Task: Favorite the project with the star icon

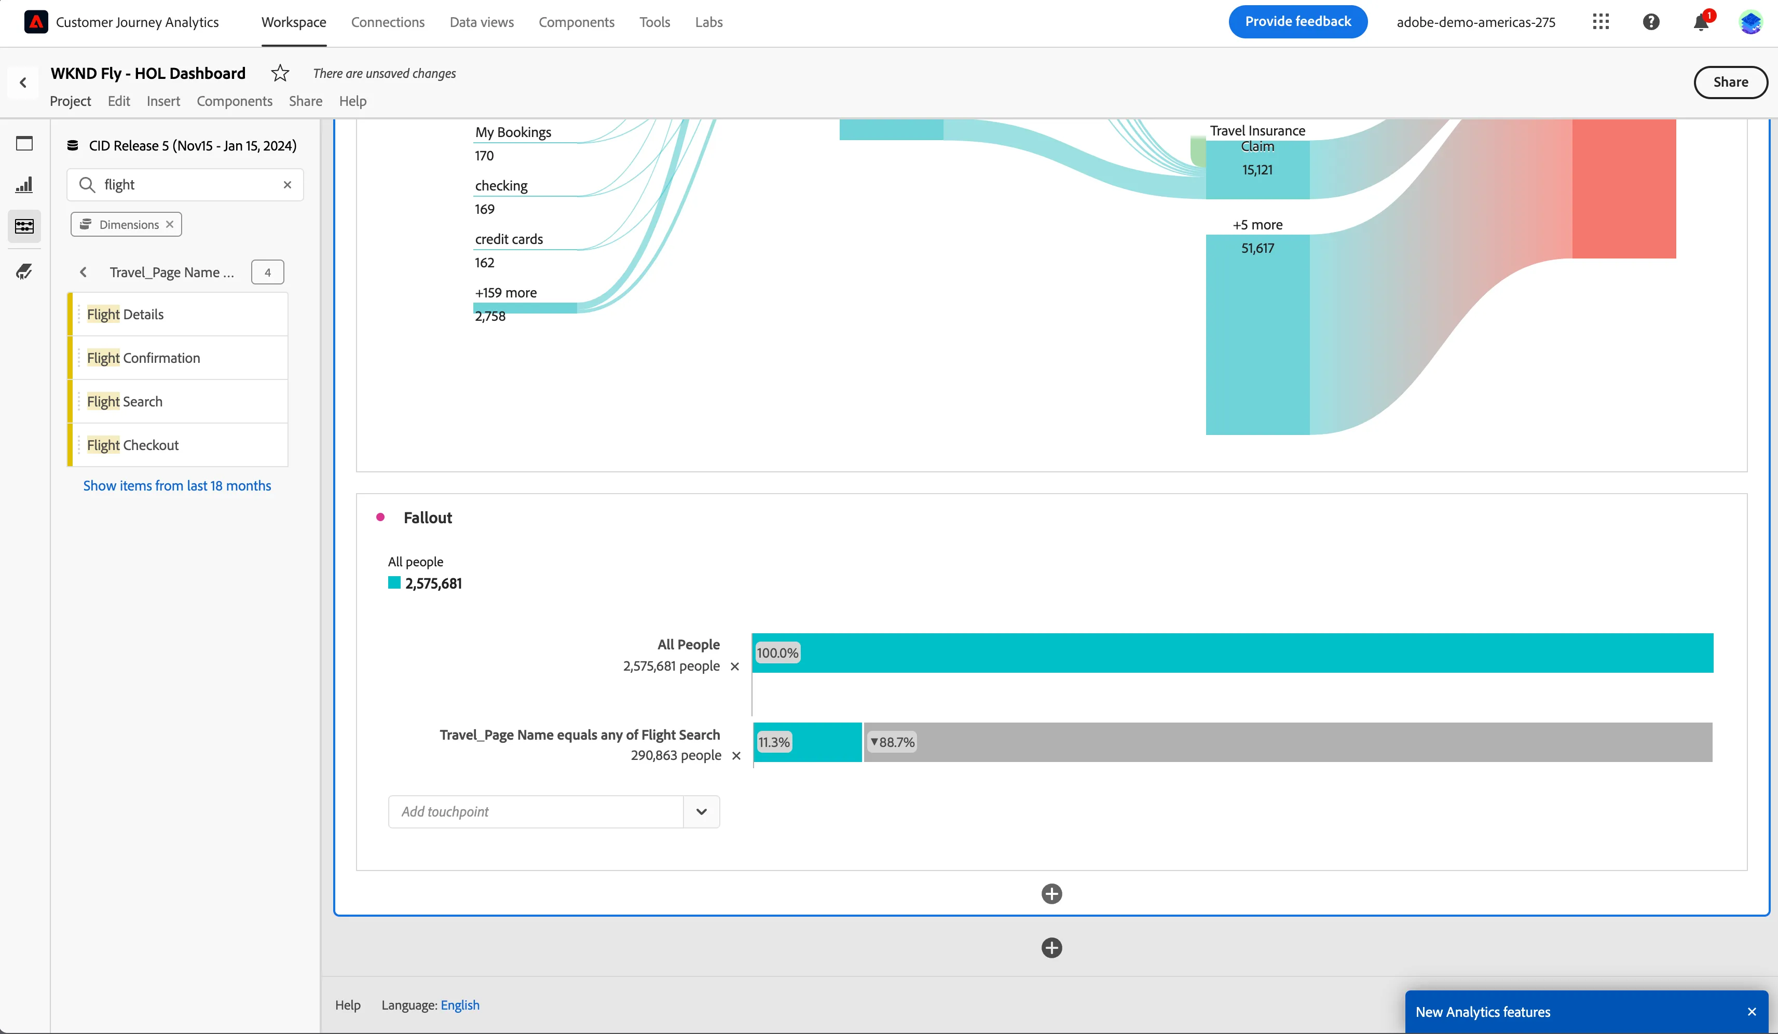Action: coord(280,73)
